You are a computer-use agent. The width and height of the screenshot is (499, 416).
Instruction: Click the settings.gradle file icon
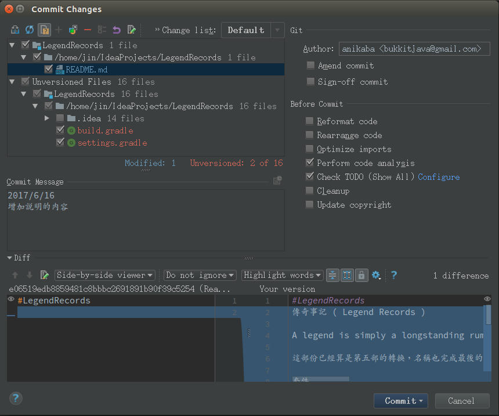(x=71, y=143)
